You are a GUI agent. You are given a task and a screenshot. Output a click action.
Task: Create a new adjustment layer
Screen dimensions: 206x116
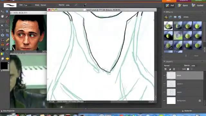click(170, 69)
